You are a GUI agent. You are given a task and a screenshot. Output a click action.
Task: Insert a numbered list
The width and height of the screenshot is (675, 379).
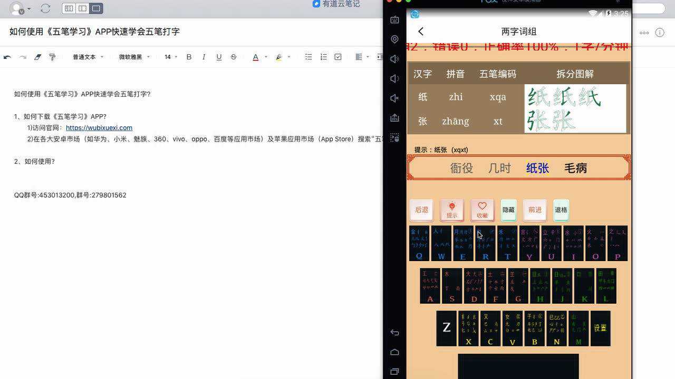323,57
